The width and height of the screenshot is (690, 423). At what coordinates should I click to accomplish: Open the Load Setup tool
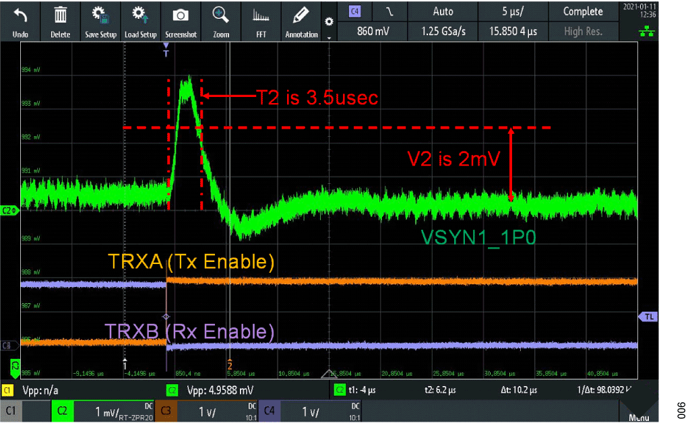point(140,15)
